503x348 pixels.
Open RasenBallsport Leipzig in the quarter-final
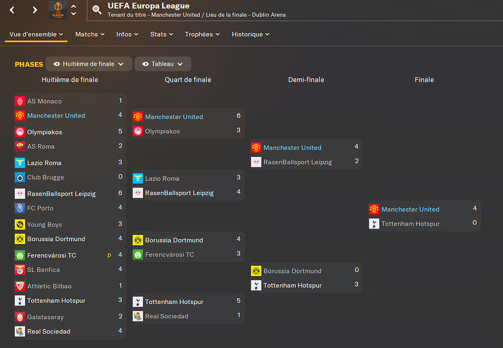coord(179,193)
